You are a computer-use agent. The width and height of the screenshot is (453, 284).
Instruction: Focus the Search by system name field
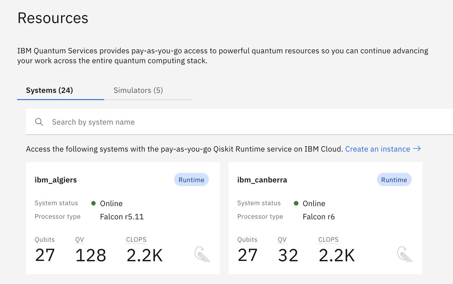[239, 122]
